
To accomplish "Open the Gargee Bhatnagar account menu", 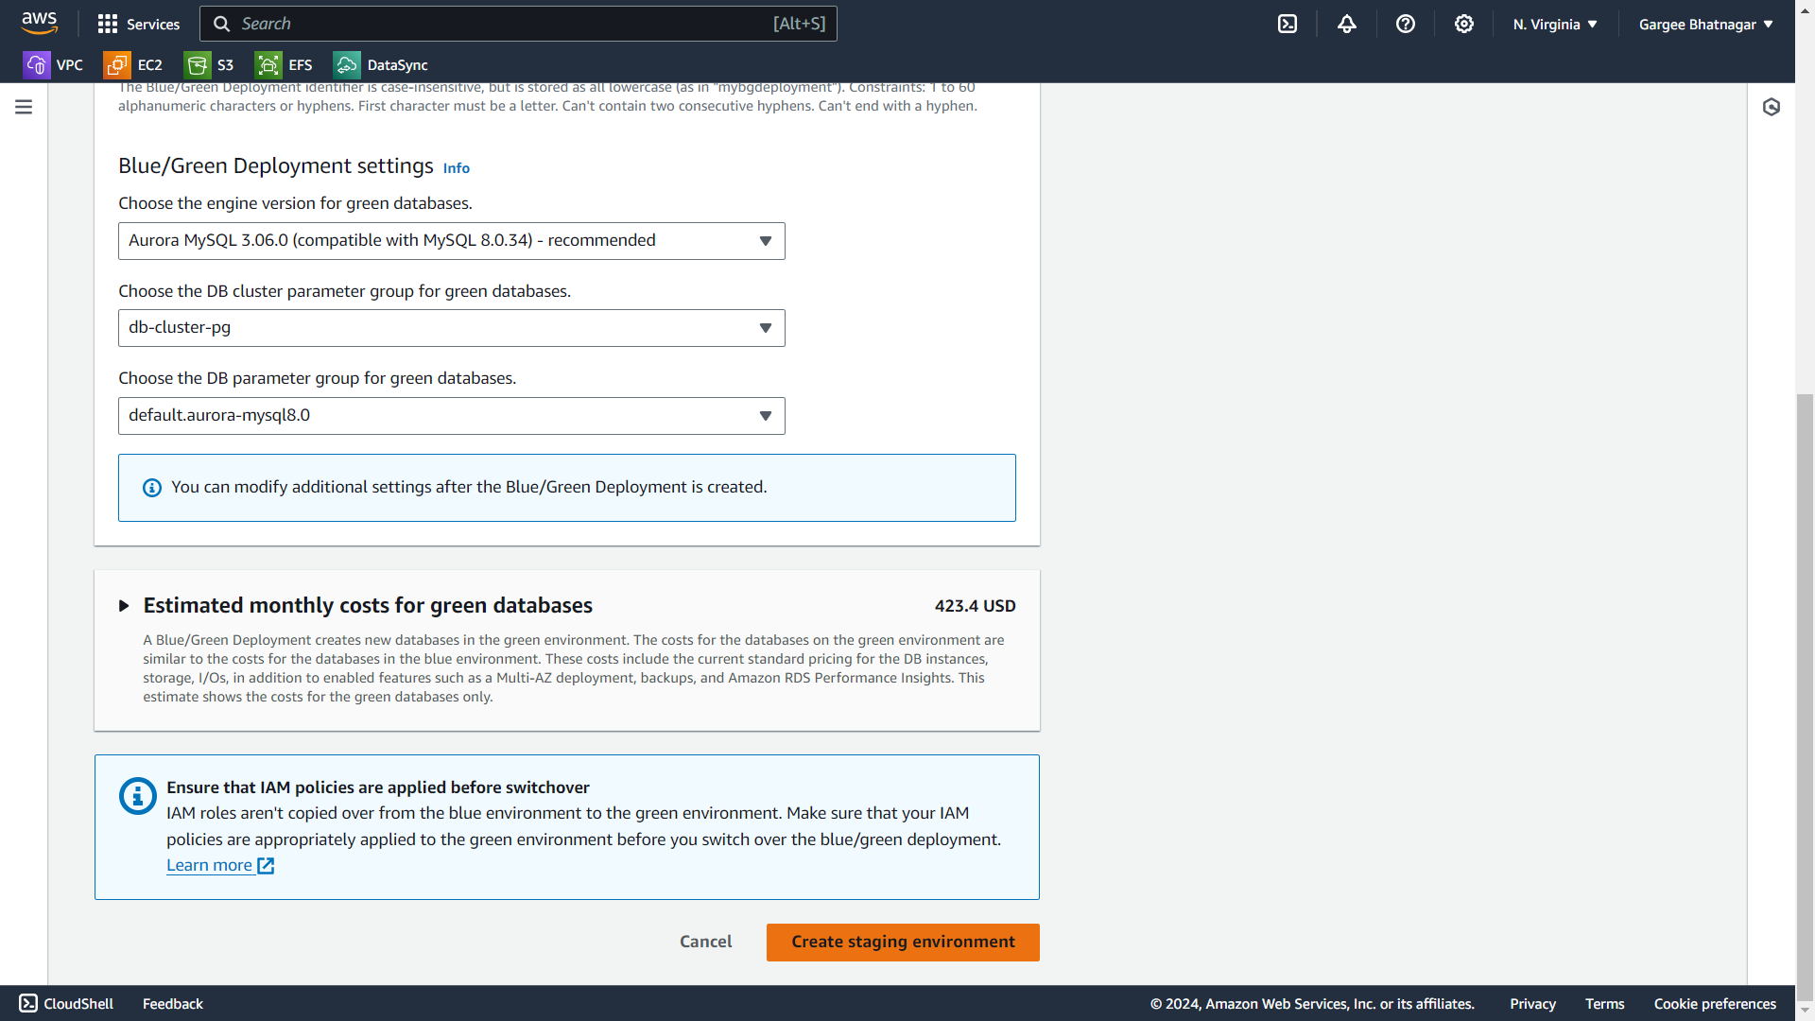I will pyautogui.click(x=1705, y=24).
